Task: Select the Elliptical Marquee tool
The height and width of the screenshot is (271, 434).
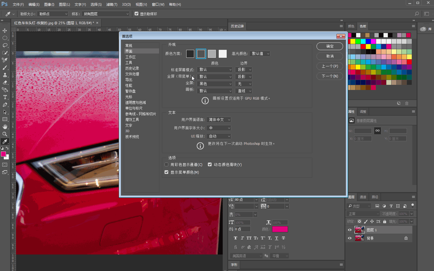Action: pos(5,38)
